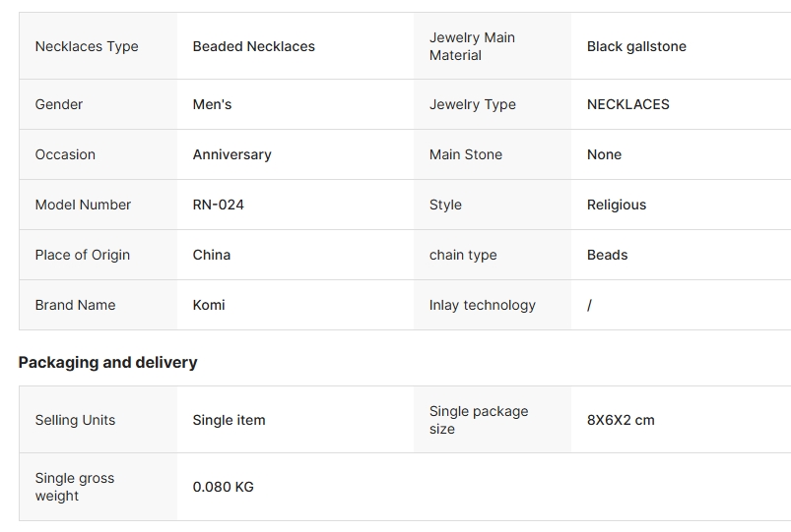Select the 8X6X2 cm package size

(x=621, y=420)
